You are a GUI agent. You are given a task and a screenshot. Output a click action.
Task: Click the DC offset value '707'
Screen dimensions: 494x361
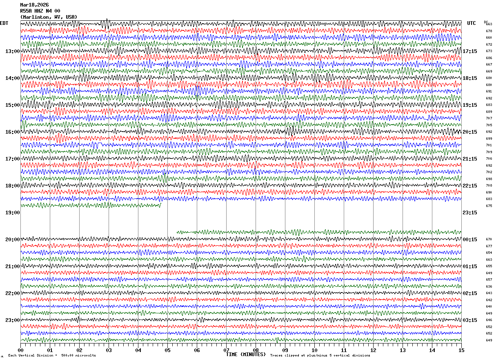pyautogui.click(x=489, y=119)
